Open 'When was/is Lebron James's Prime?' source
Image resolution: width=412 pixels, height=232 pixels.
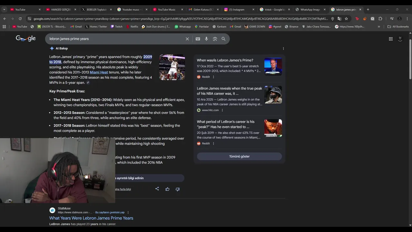(225, 60)
